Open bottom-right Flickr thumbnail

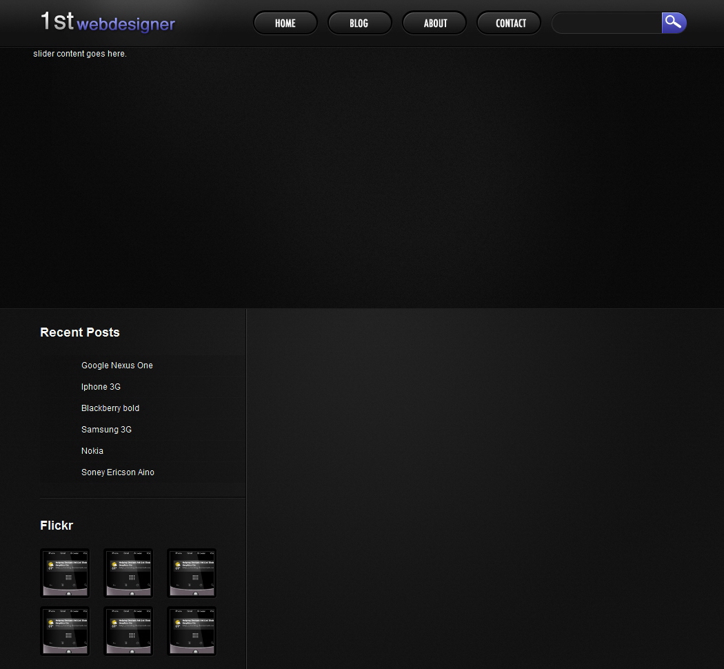pos(192,631)
